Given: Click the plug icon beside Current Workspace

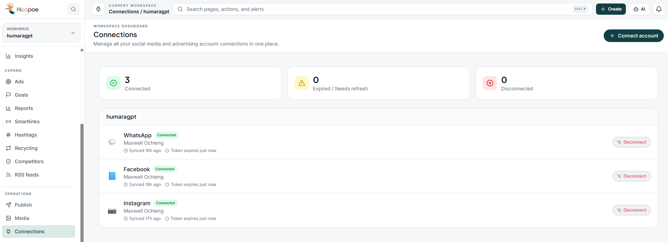Looking at the screenshot, I should 98,9.
